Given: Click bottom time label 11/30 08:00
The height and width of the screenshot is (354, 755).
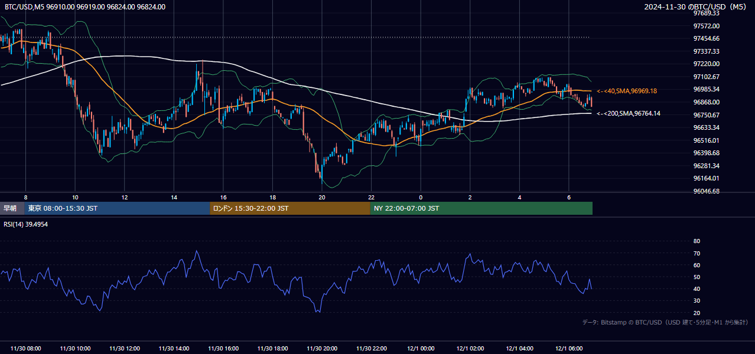Looking at the screenshot, I should (x=25, y=349).
